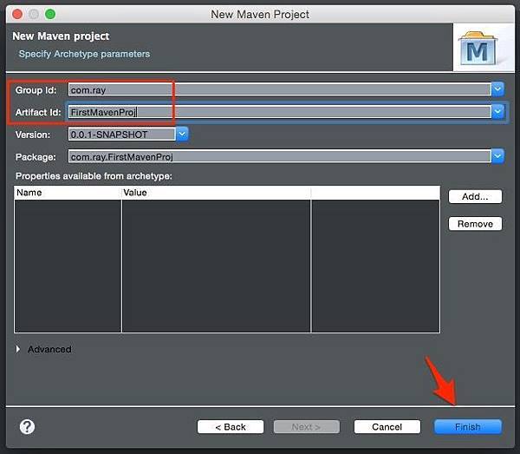Viewport: 520px width, 454px height.
Task: Focus the Artifact Id field FirstMavenProj
Action: pos(280,112)
